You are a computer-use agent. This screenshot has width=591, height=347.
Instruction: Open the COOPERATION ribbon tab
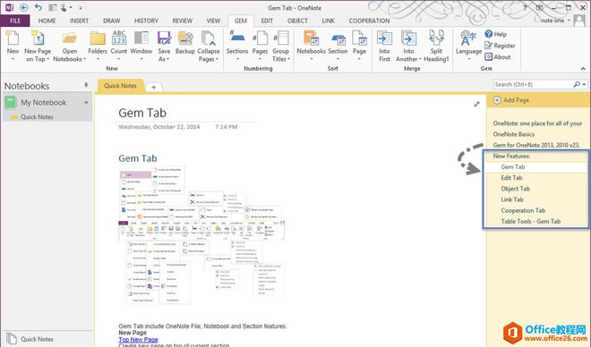click(x=369, y=21)
